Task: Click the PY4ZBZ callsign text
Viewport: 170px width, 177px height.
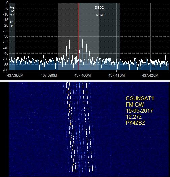Action: click(x=135, y=123)
